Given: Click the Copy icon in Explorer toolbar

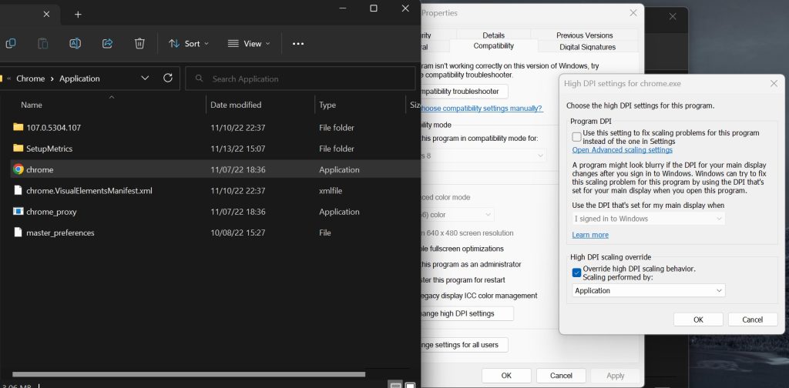Looking at the screenshot, I should 11,44.
